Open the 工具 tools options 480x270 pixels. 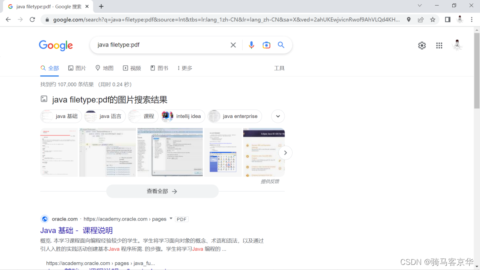[x=279, y=68]
